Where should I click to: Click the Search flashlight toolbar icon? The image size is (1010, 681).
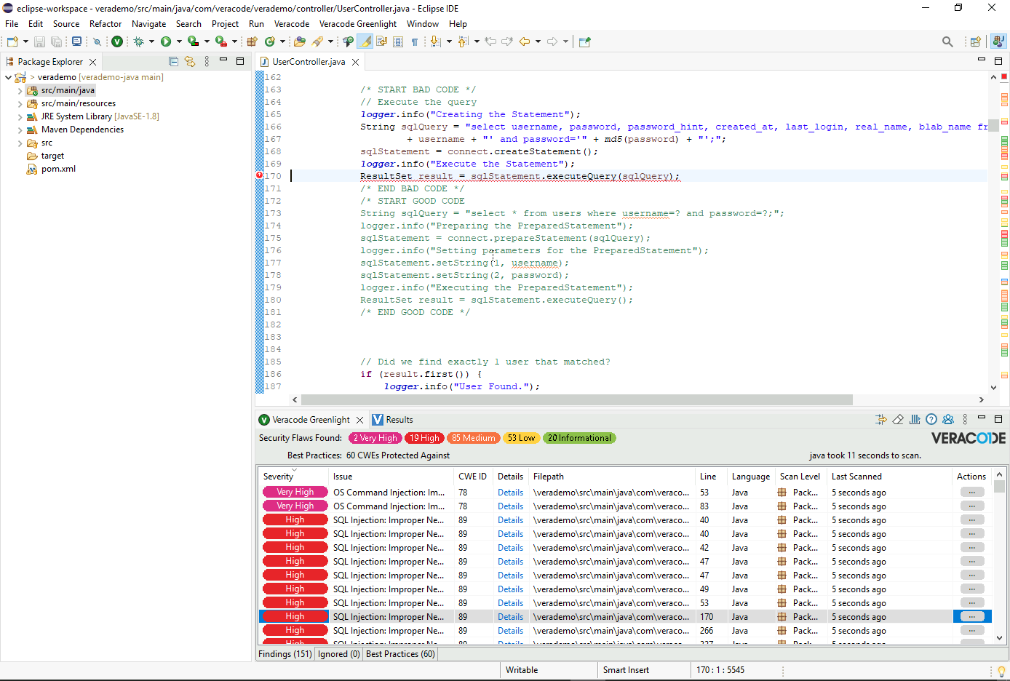(317, 41)
